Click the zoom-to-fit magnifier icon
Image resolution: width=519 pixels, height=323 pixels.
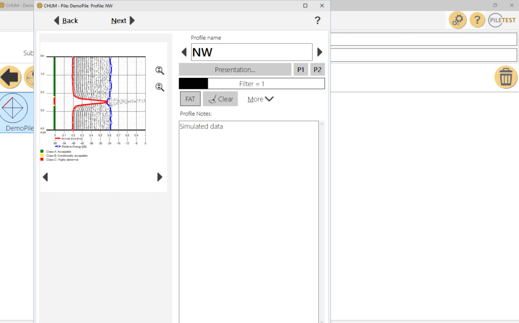(160, 70)
